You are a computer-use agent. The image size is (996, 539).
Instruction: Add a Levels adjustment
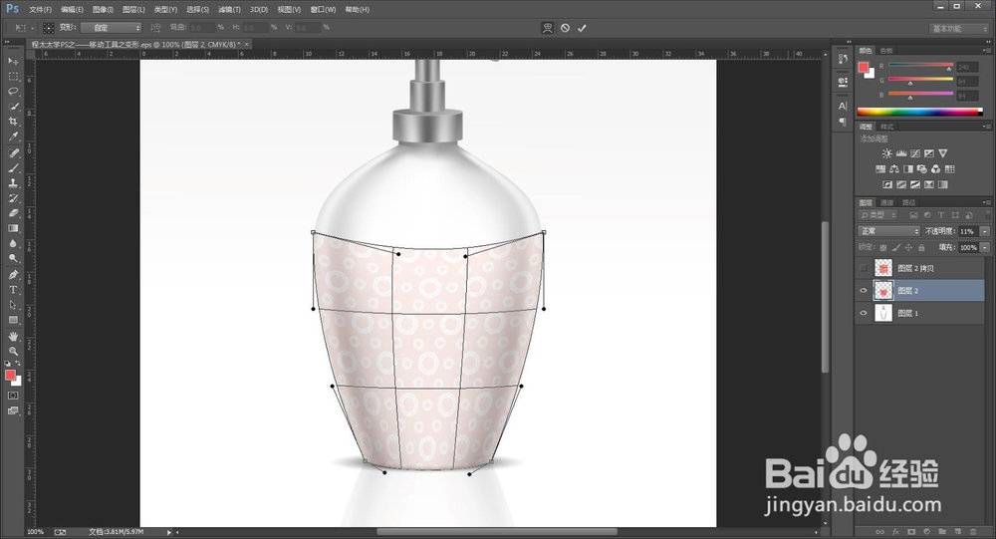coord(900,153)
